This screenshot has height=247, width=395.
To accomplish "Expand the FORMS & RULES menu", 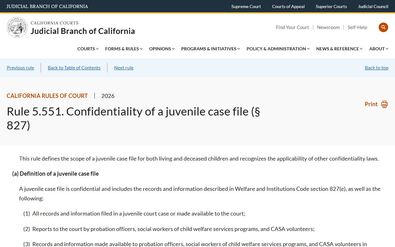I will [x=124, y=49].
